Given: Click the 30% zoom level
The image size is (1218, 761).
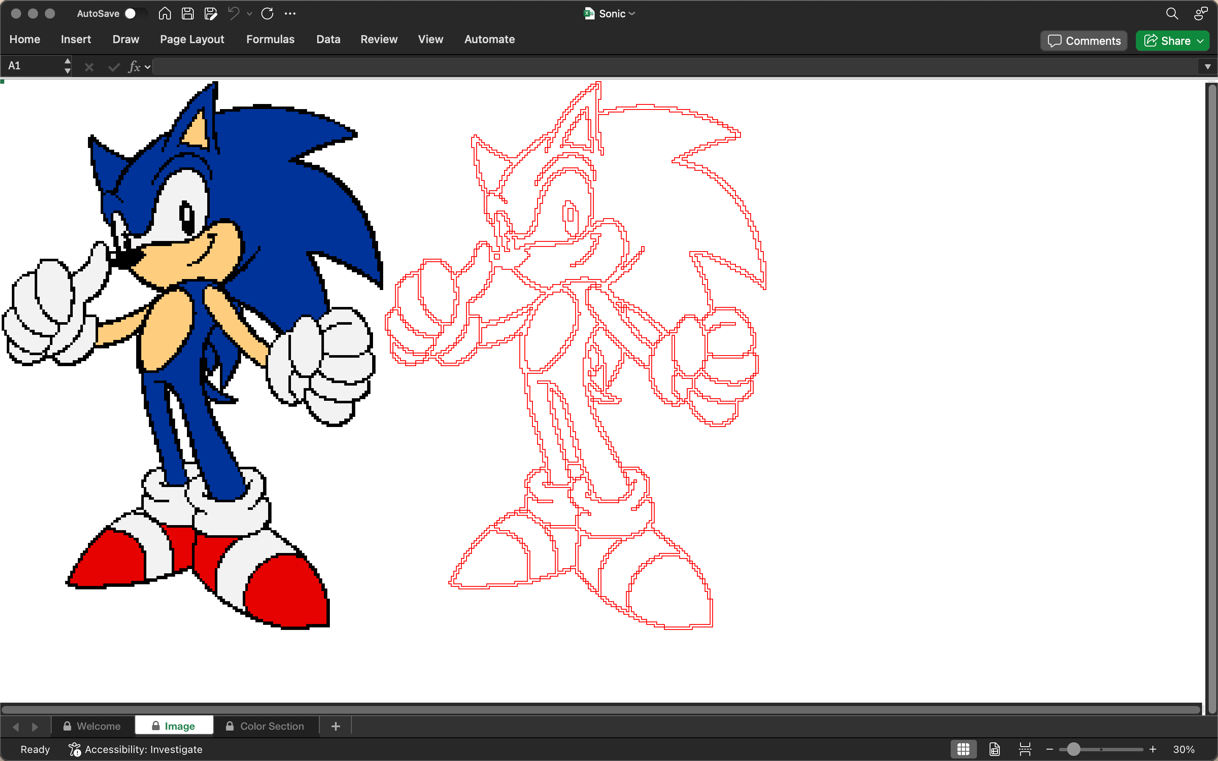Looking at the screenshot, I should [x=1183, y=750].
